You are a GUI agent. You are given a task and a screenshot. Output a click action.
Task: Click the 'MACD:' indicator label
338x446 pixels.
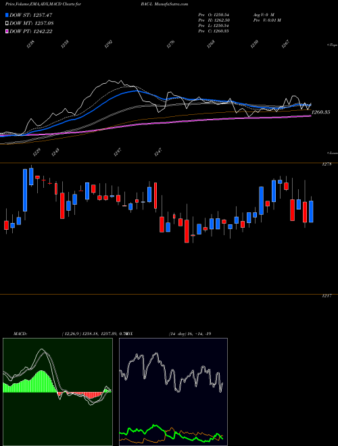pyautogui.click(x=20, y=333)
